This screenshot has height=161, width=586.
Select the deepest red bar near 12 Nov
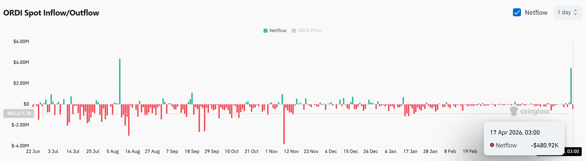click(x=284, y=124)
